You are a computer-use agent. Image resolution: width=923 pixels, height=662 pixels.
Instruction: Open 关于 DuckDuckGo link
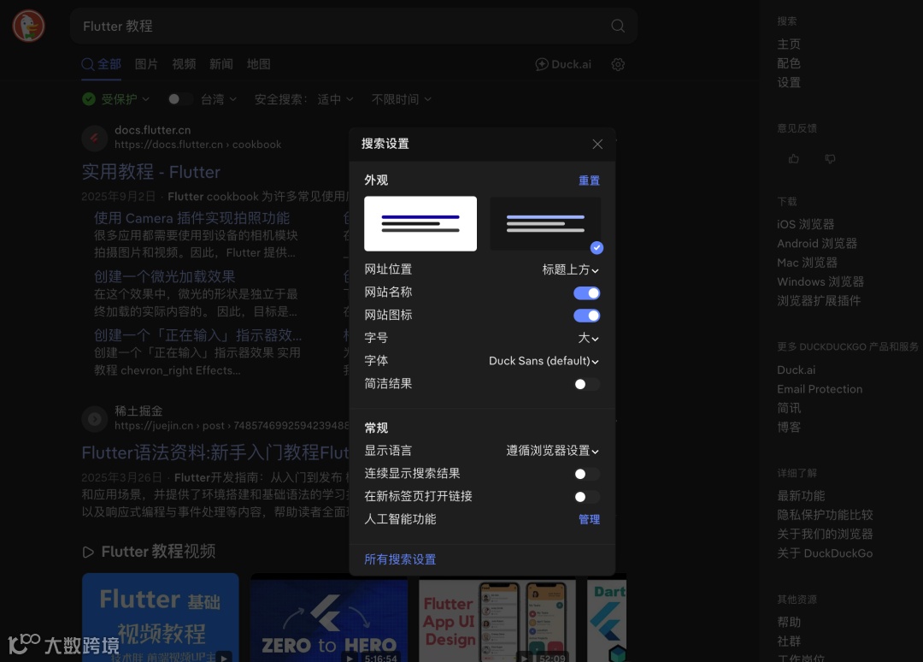coord(825,553)
